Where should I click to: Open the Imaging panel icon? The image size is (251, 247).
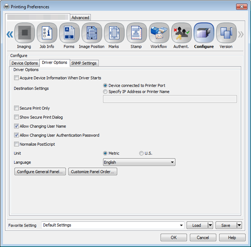pyautogui.click(x=24, y=33)
